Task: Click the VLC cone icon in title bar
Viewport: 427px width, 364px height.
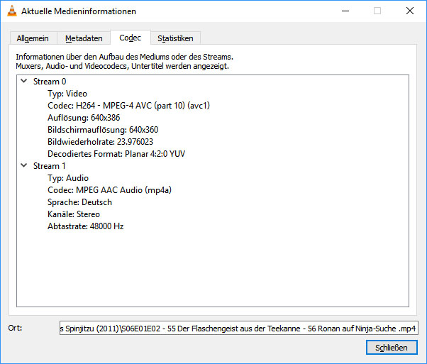Action: pyautogui.click(x=12, y=11)
